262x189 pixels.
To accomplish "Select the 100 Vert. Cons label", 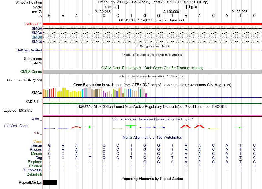I will pos(15,126).
